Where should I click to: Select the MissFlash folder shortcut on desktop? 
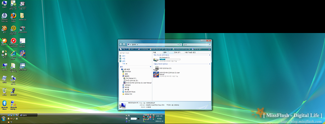pyautogui.click(x=13, y=67)
